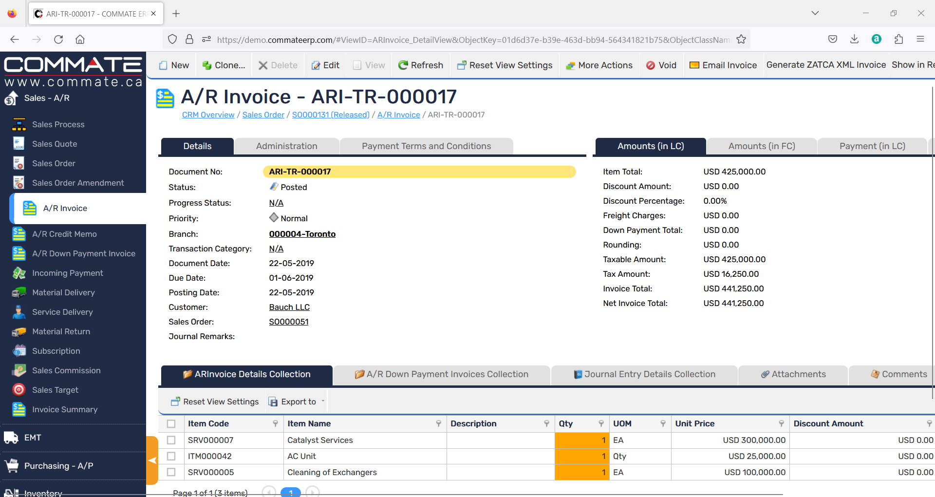Check the SRV000005 row checkbox
This screenshot has height=497, width=935.
pos(171,472)
